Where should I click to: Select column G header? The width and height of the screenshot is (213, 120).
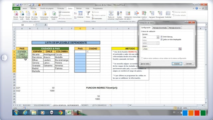coord(80,28)
